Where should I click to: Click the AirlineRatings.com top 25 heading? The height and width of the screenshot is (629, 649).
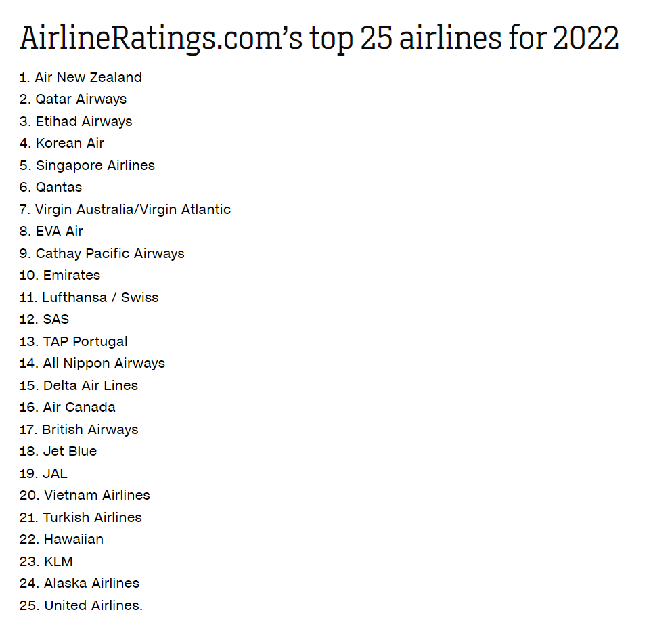click(319, 38)
